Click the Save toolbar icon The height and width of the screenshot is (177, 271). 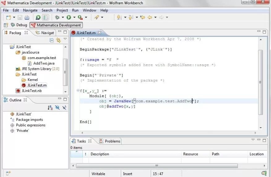pyautogui.click(x=20, y=17)
